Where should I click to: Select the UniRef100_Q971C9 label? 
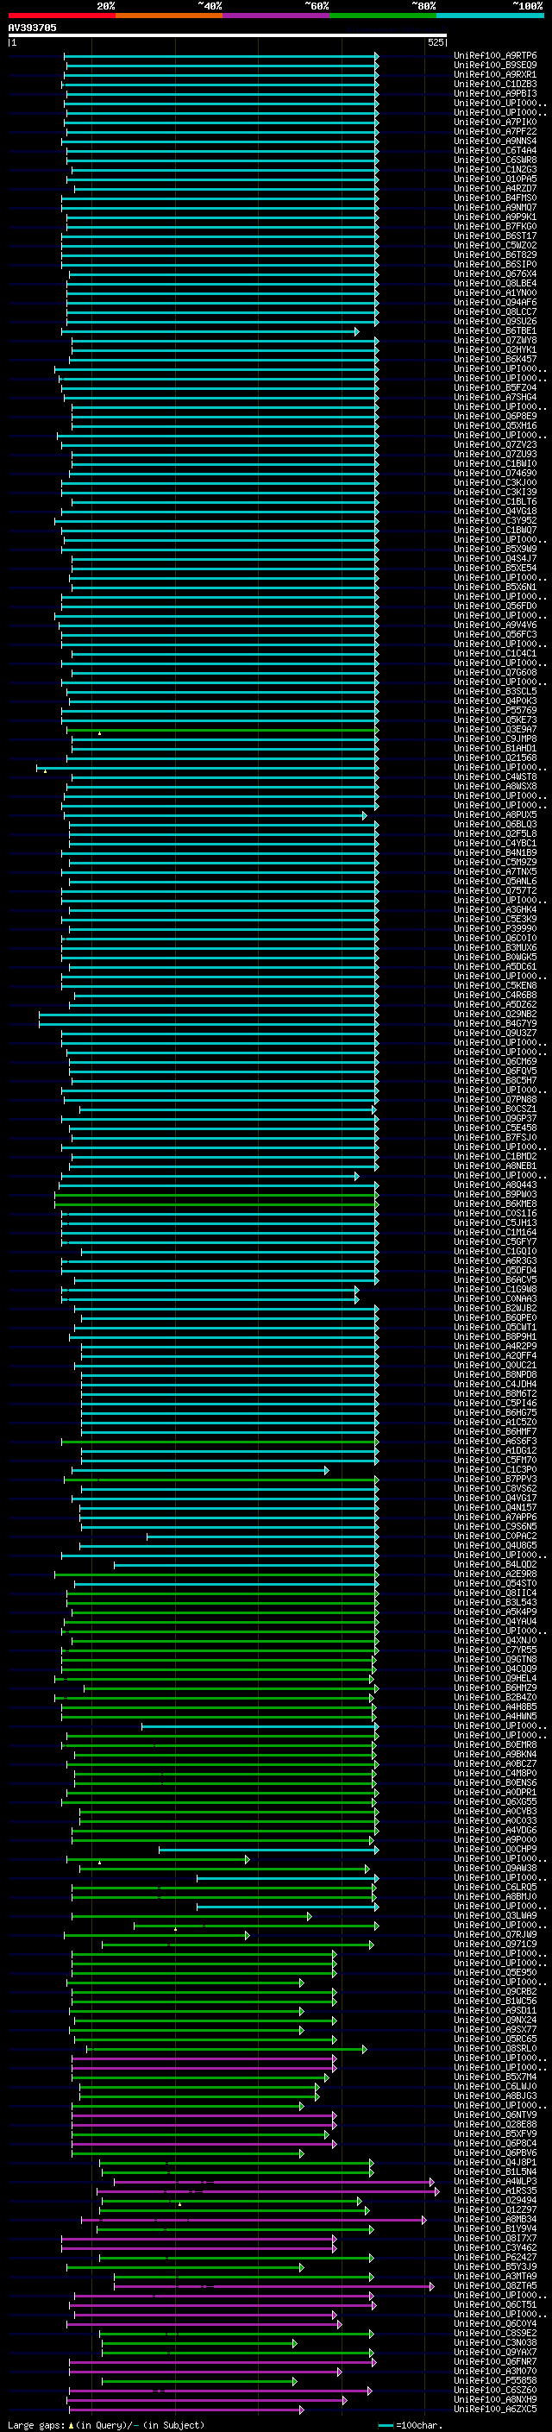pyautogui.click(x=495, y=1943)
